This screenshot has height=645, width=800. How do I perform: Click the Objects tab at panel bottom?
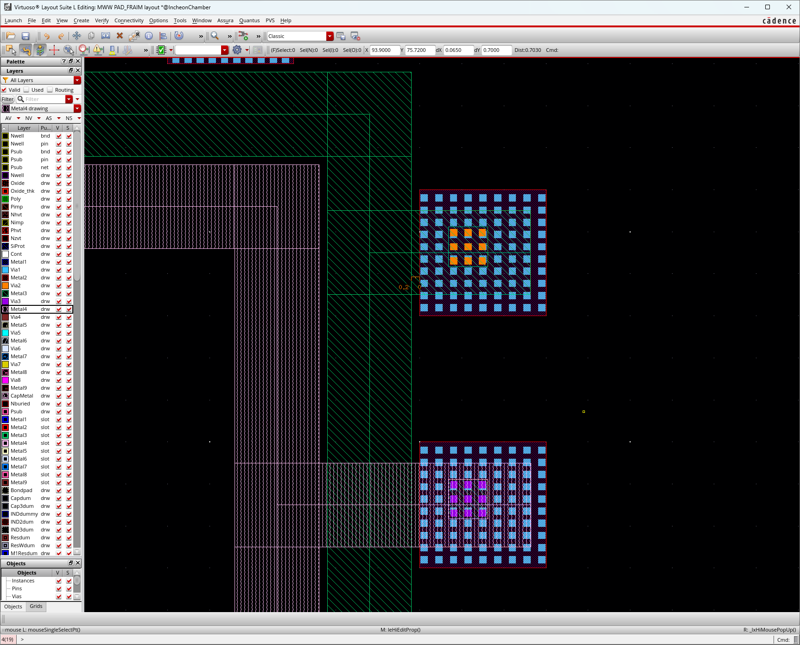(x=13, y=607)
